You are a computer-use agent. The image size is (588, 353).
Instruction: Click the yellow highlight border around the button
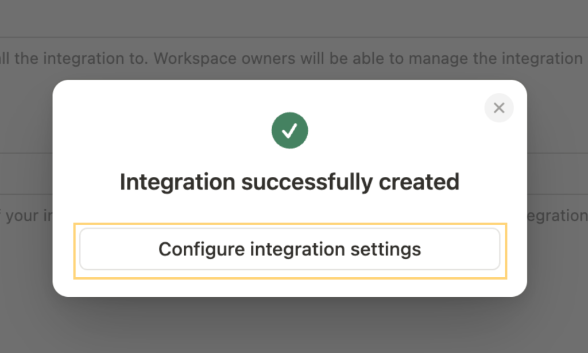coord(290,224)
